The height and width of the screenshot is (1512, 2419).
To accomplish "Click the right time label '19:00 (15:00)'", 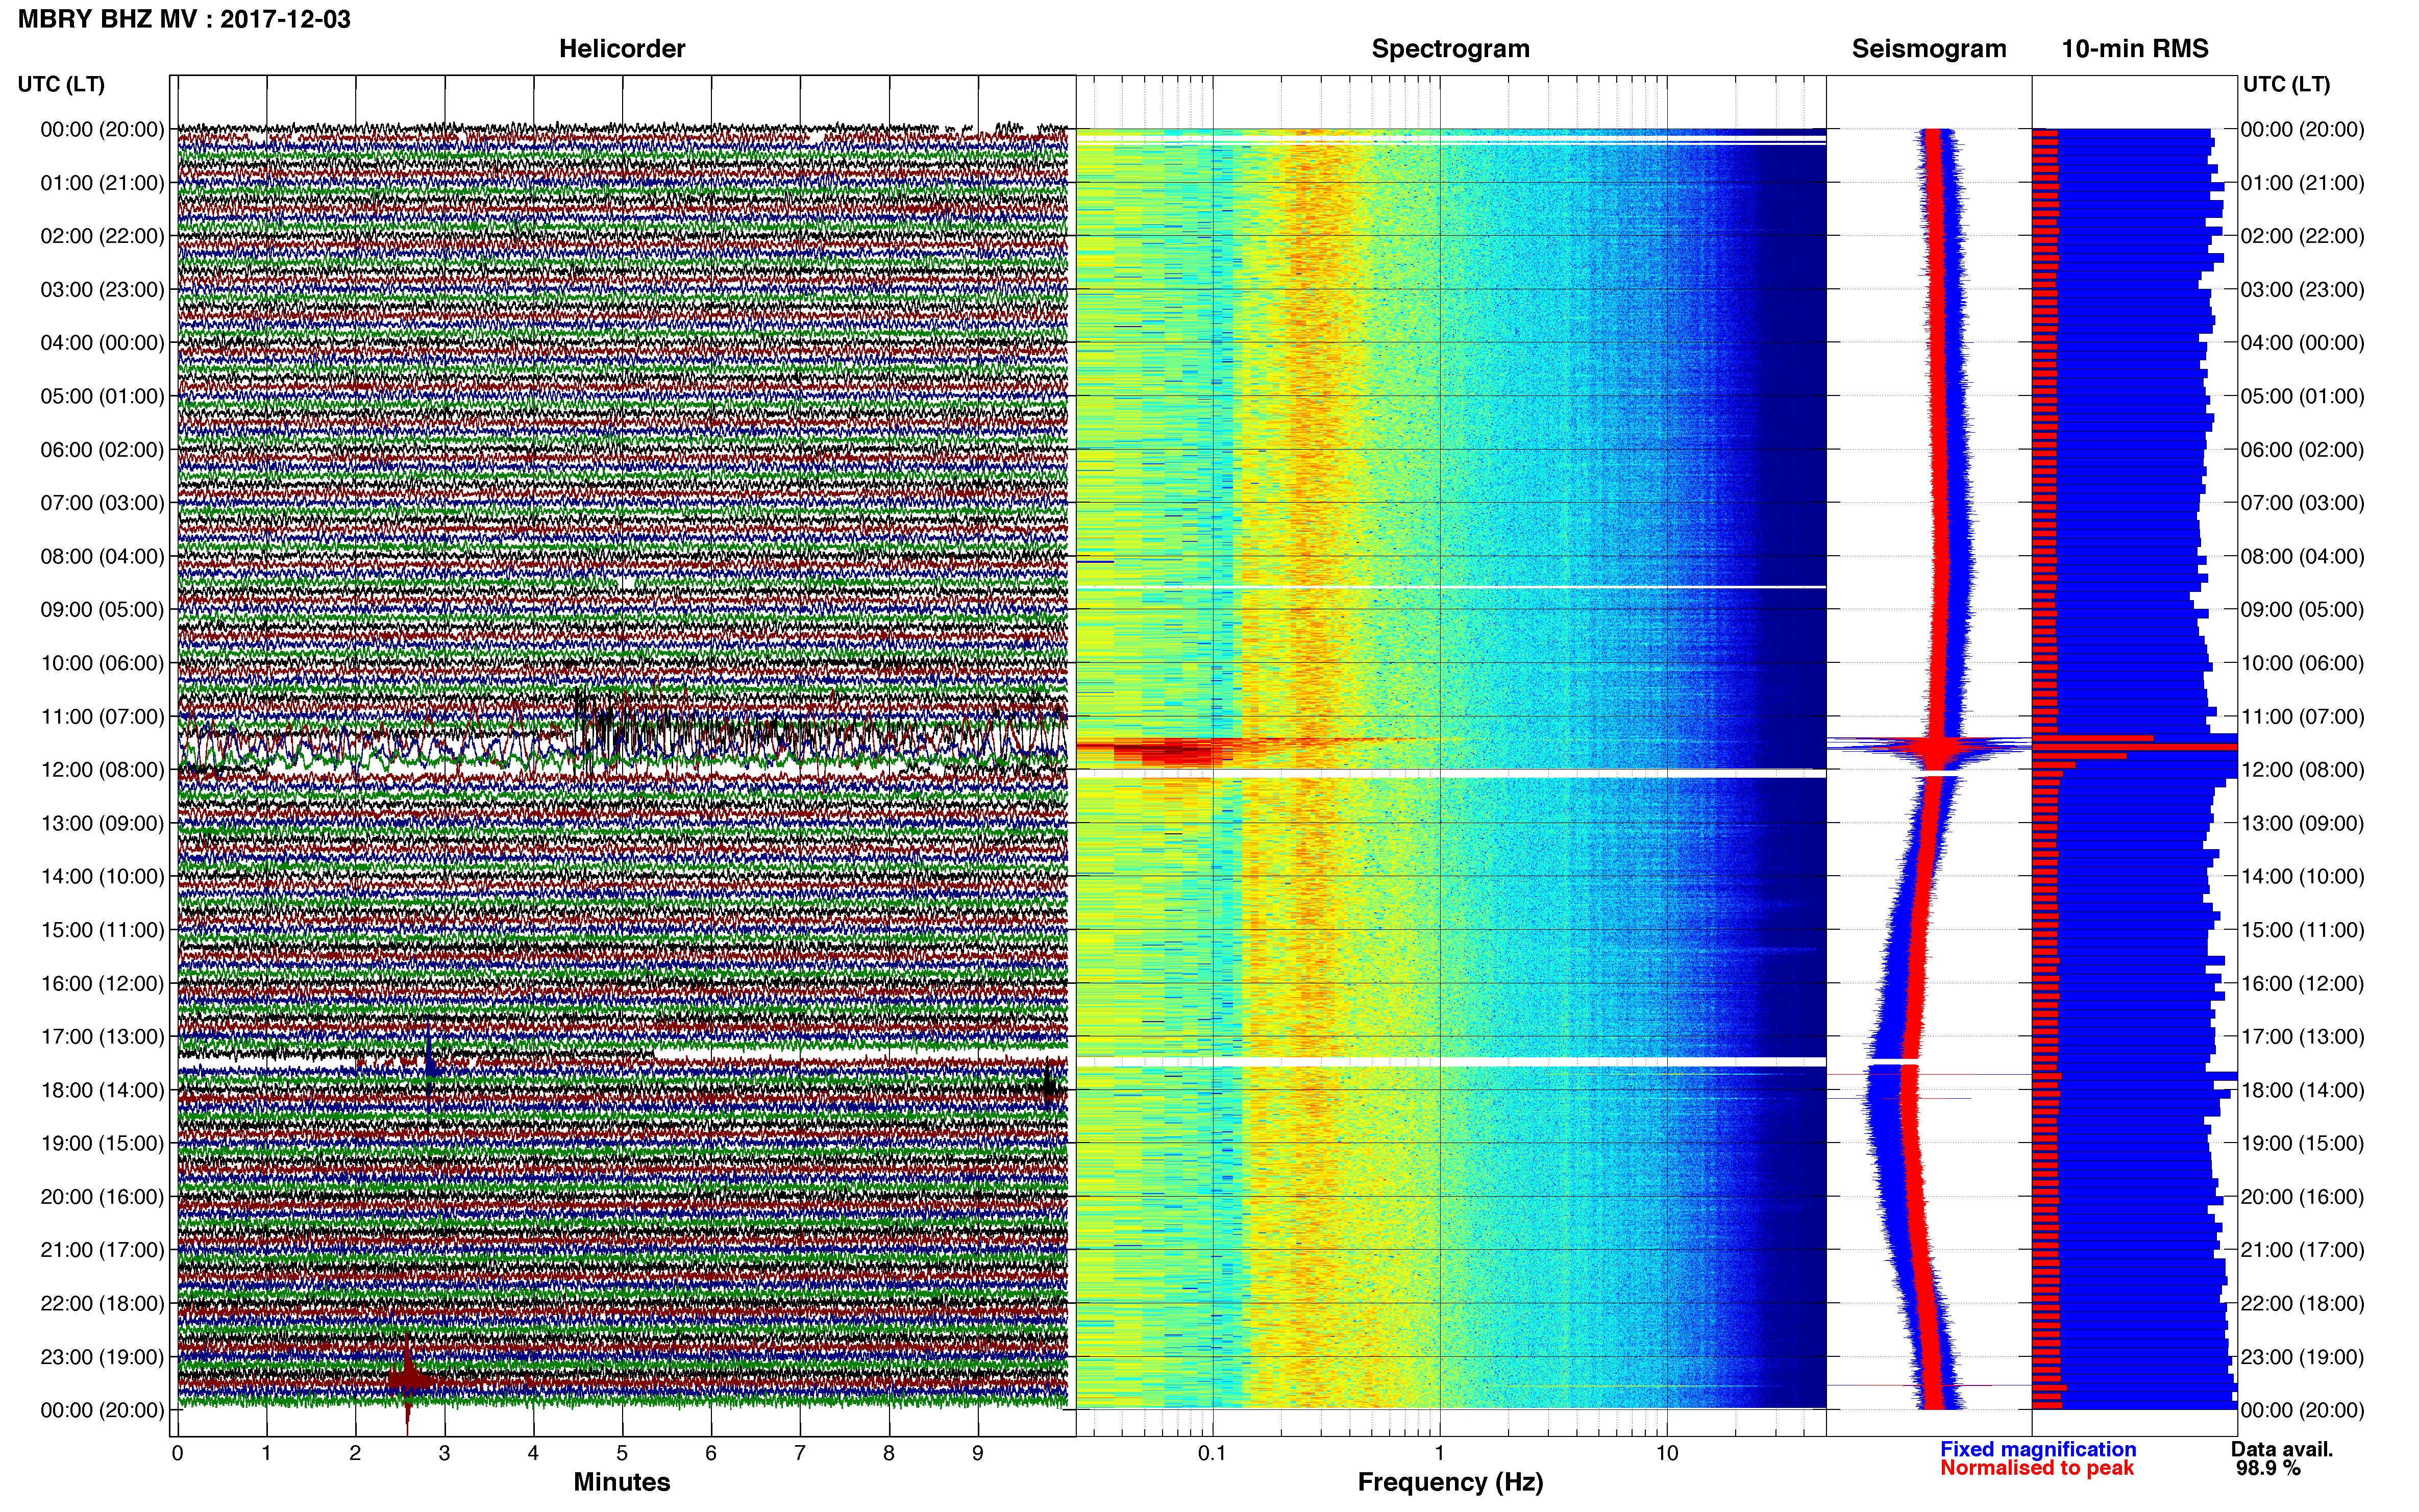I will 2302,1143.
